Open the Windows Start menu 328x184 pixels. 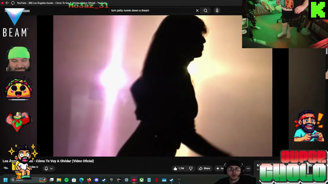[5, 180]
